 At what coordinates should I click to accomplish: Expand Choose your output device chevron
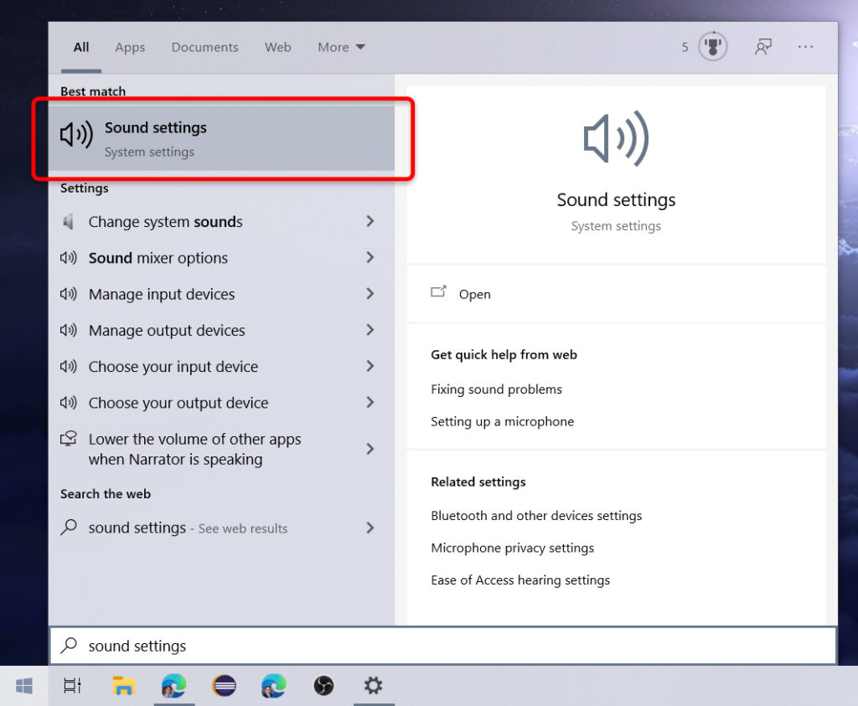pyautogui.click(x=370, y=403)
